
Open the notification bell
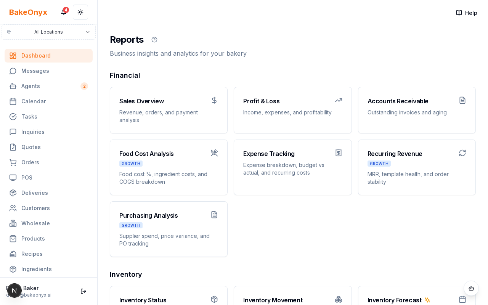tap(63, 12)
